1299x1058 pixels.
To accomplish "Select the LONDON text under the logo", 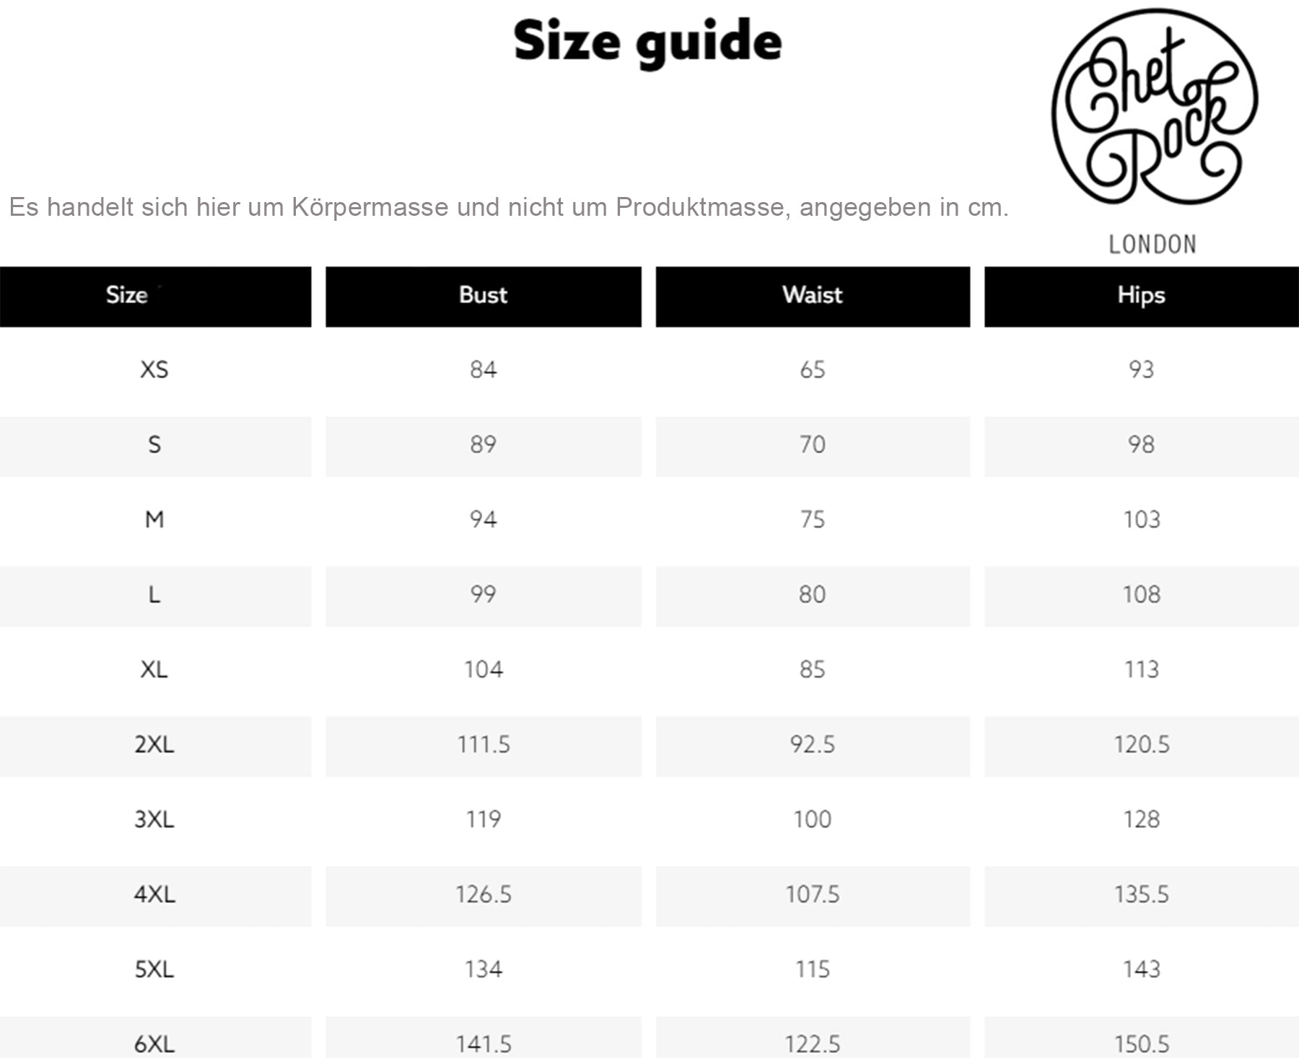I will [1153, 245].
